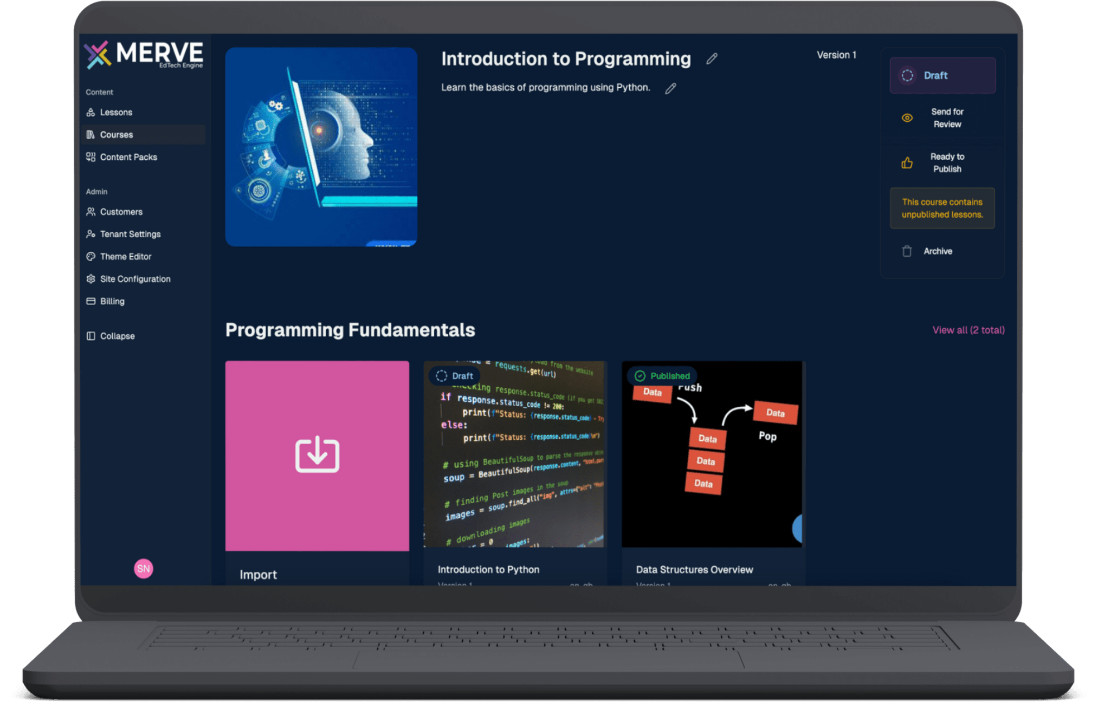
Task: Click the Archive trash icon
Action: (x=907, y=251)
